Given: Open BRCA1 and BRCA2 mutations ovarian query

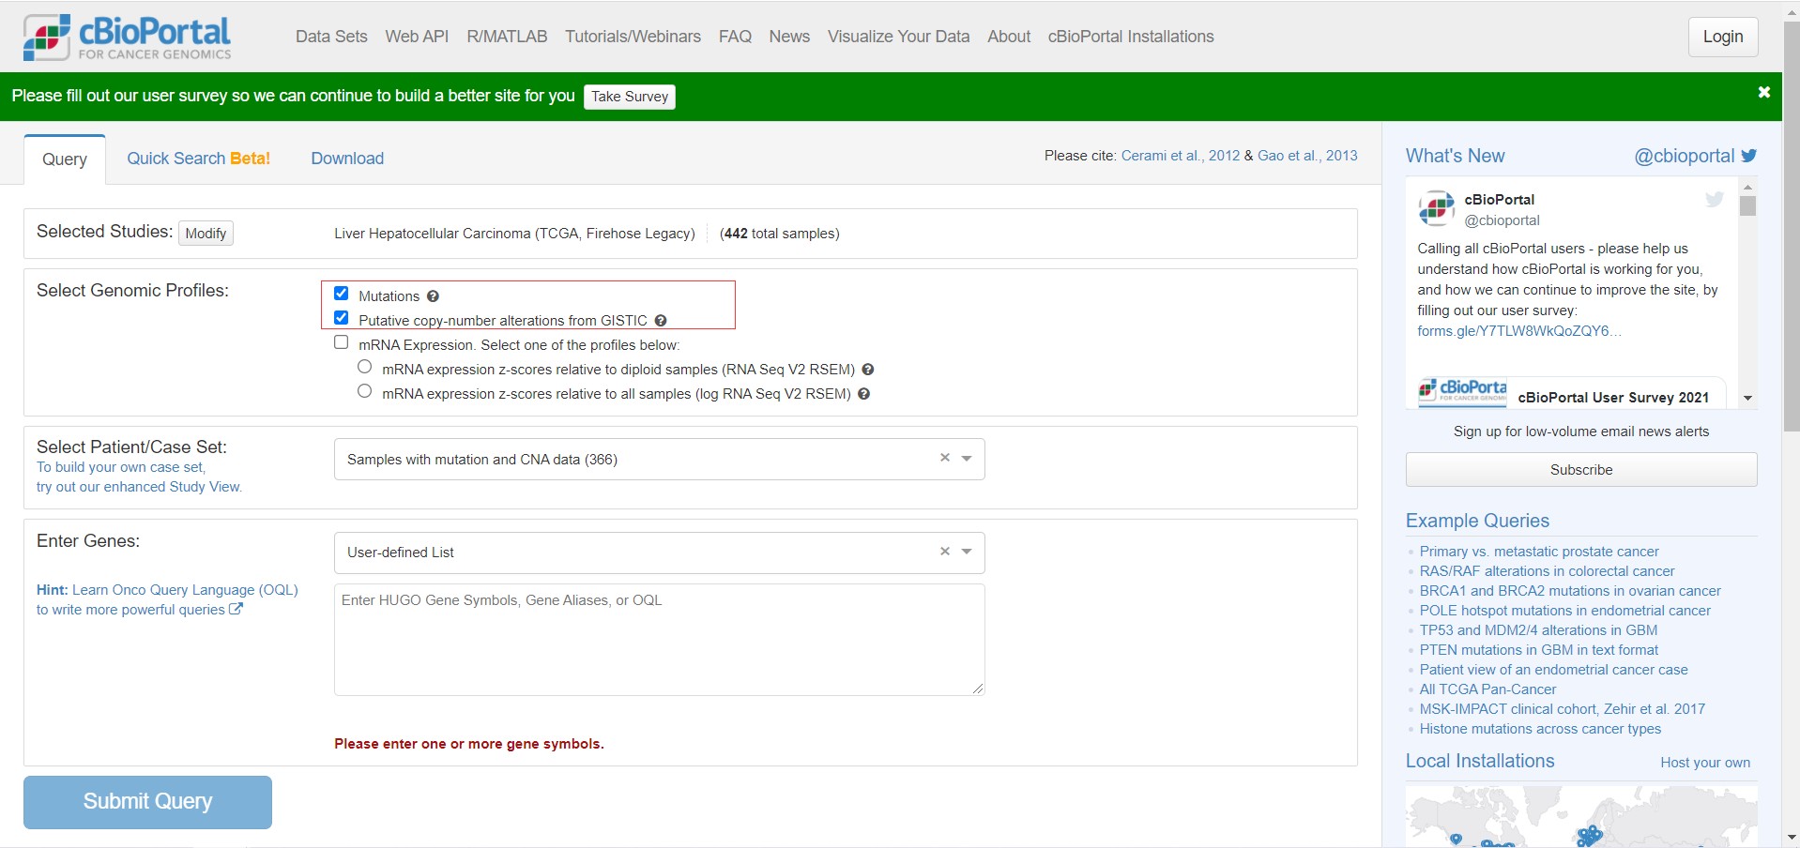Looking at the screenshot, I should click(x=1570, y=591).
